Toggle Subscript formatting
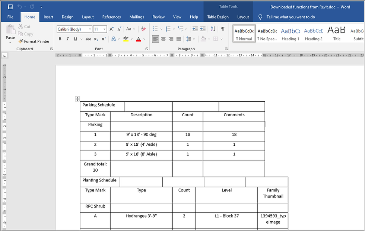Viewport: 365px width, 231px height. 96,39
